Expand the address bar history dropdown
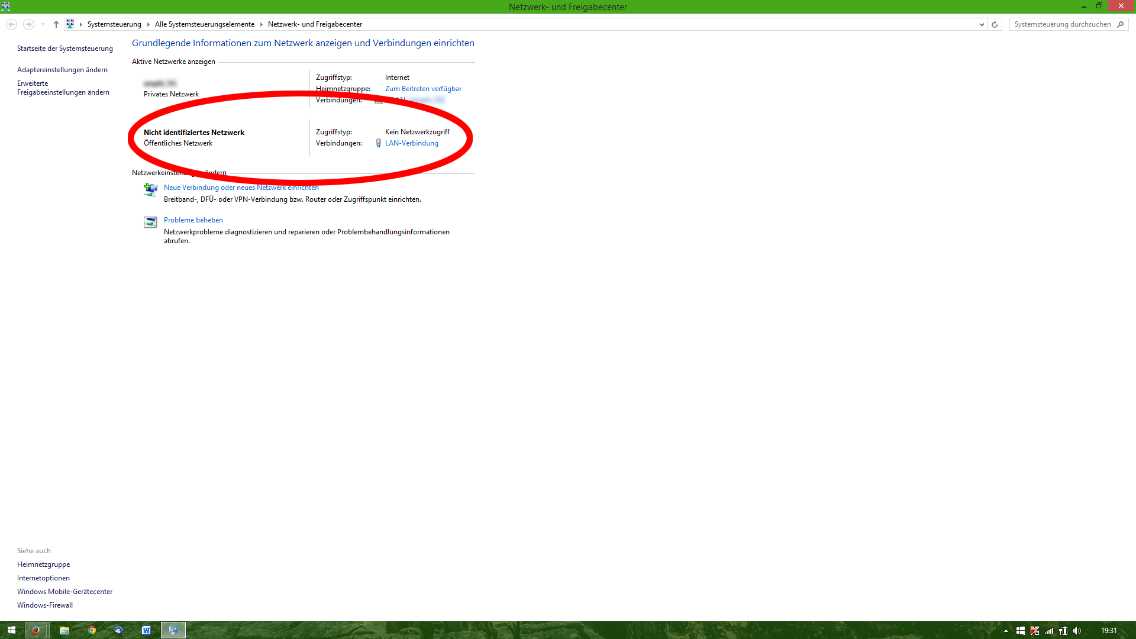This screenshot has height=639, width=1136. [982, 24]
